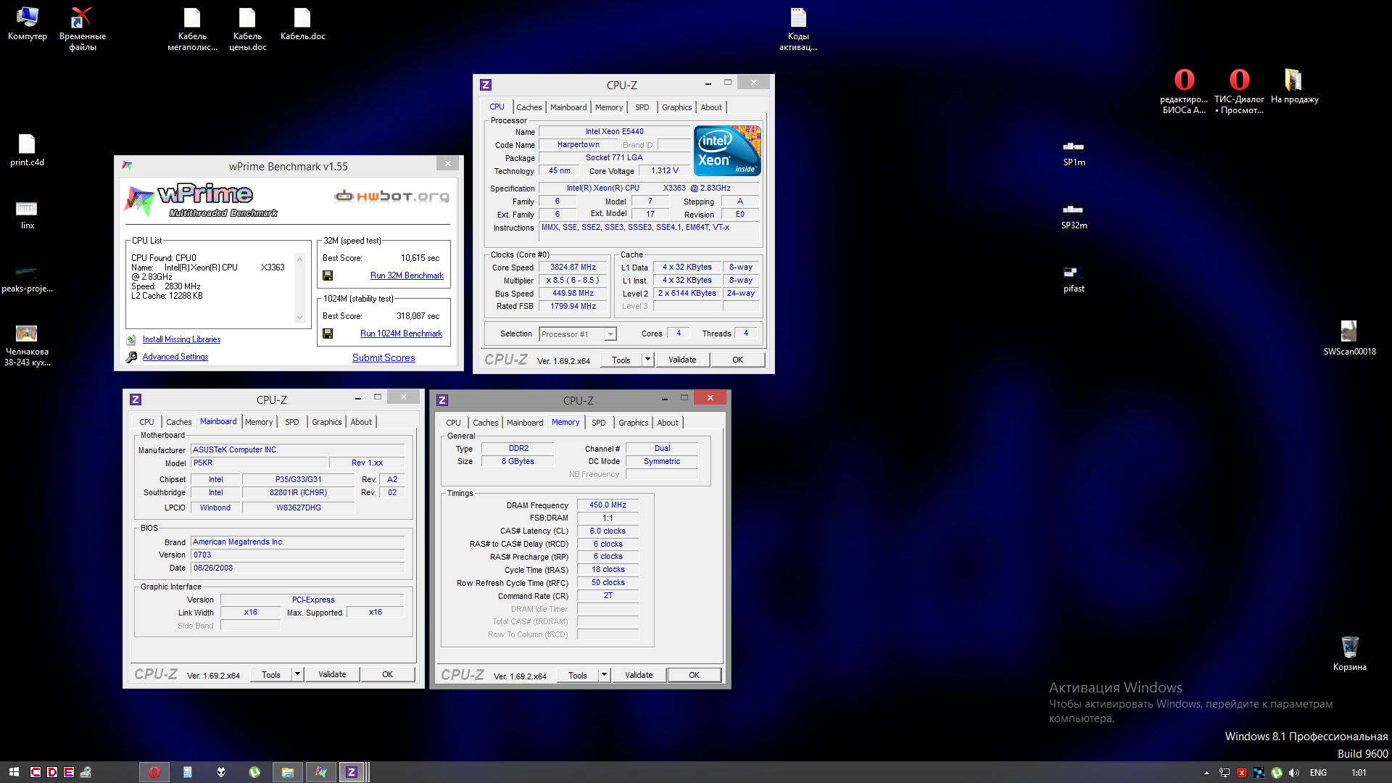Open SPD tab in the Memory CPU-Z window

[x=599, y=423]
